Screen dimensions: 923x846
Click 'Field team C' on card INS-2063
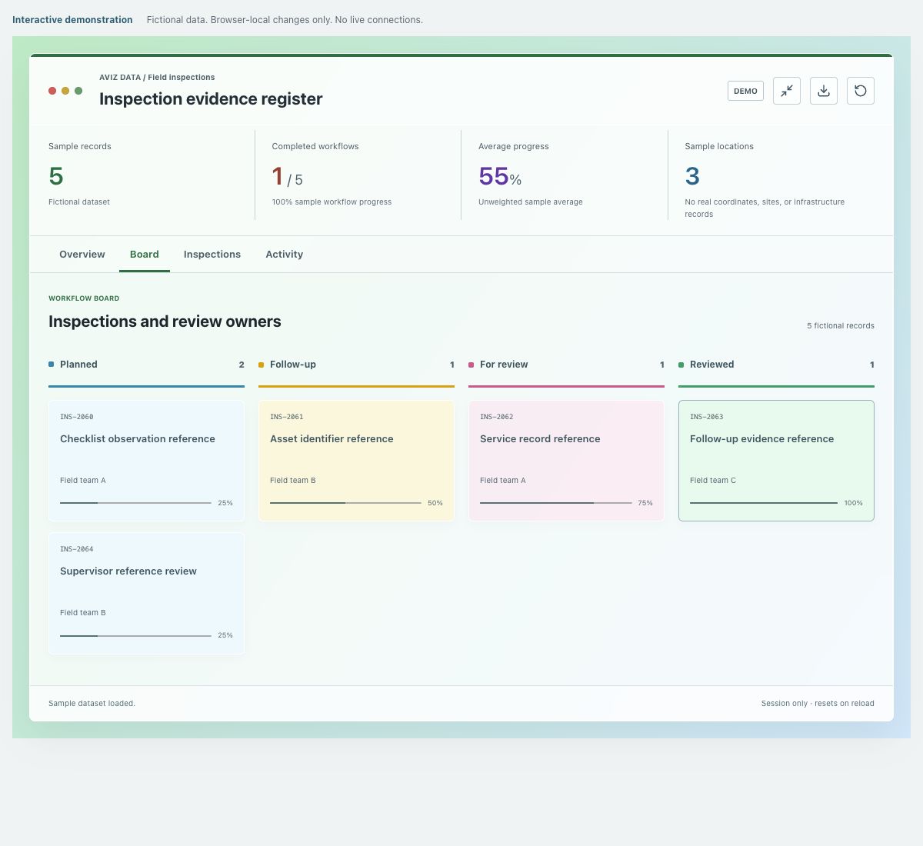pos(713,481)
